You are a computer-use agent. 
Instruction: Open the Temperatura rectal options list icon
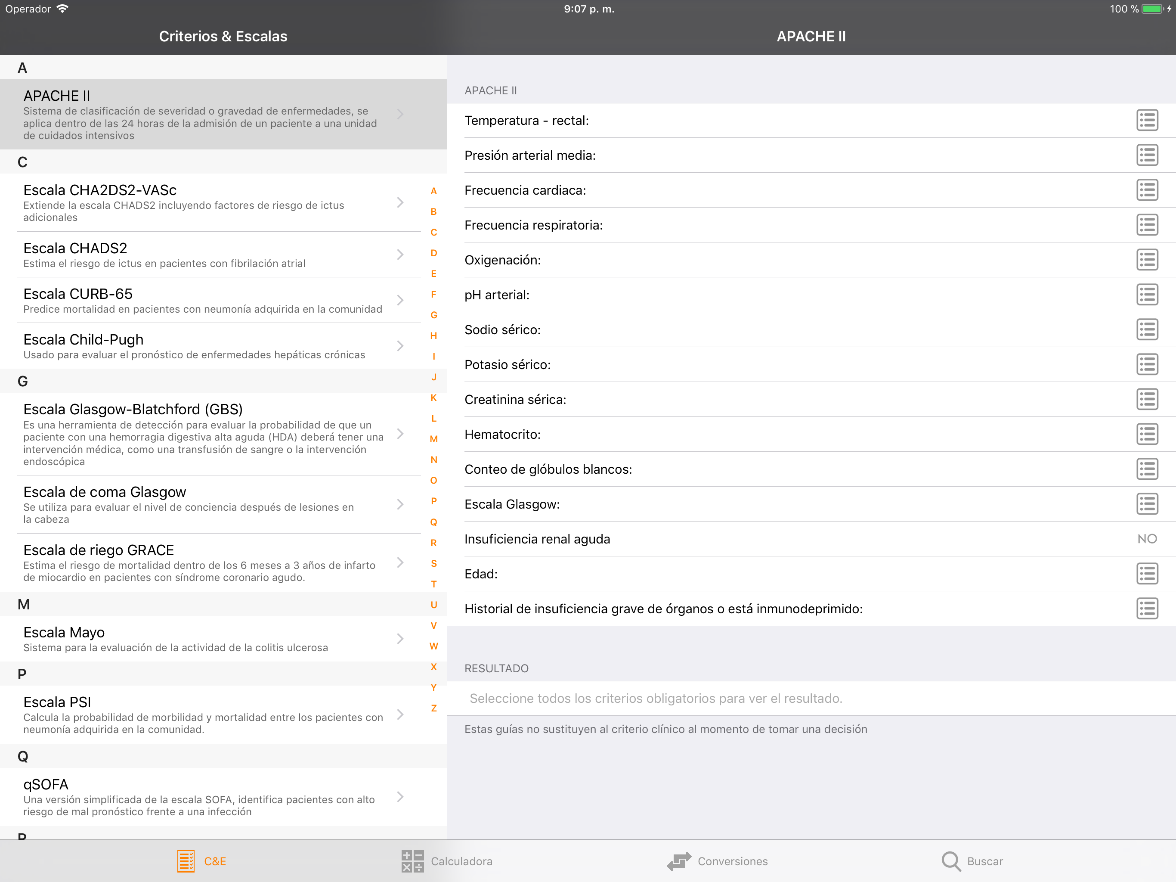pyautogui.click(x=1147, y=120)
